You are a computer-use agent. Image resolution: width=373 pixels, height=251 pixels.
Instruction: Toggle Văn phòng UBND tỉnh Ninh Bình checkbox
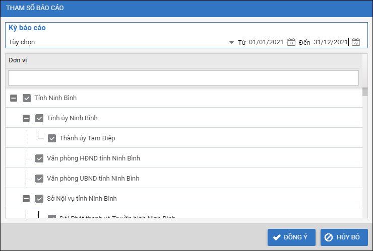tap(39, 179)
